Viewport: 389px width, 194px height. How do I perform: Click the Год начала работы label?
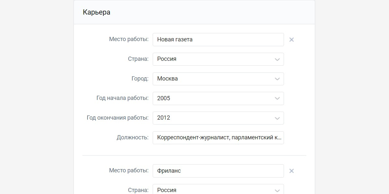pos(122,98)
